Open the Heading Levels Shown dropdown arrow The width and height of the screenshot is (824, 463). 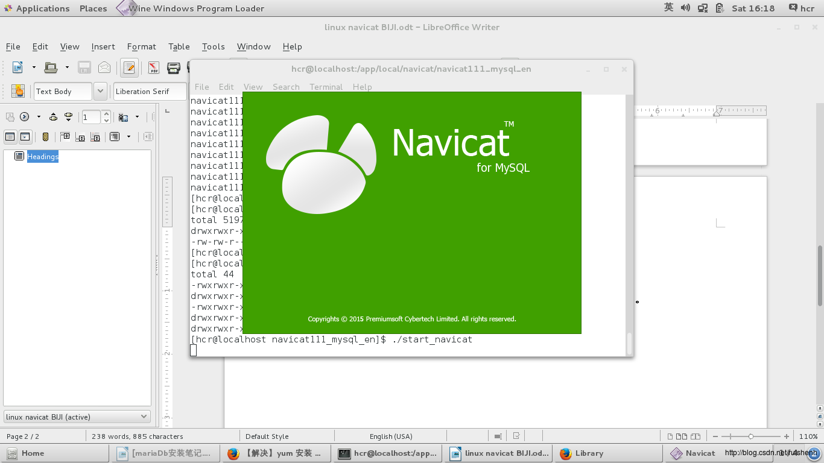[x=128, y=137]
